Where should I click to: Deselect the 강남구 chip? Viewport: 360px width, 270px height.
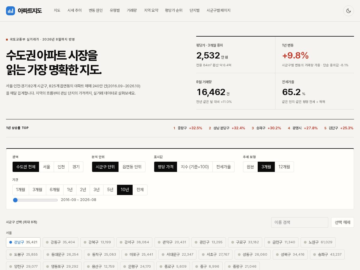point(23,242)
